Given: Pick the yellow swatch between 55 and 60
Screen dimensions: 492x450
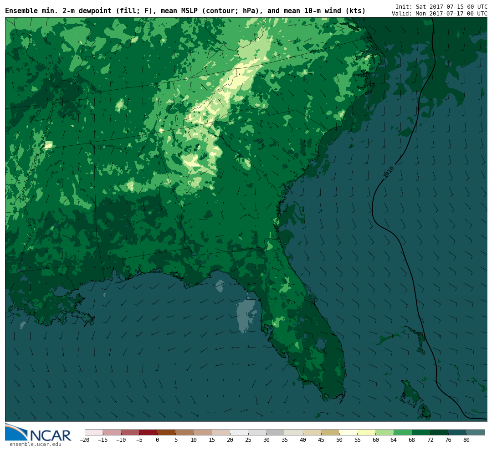Looking at the screenshot, I should pos(367,432).
